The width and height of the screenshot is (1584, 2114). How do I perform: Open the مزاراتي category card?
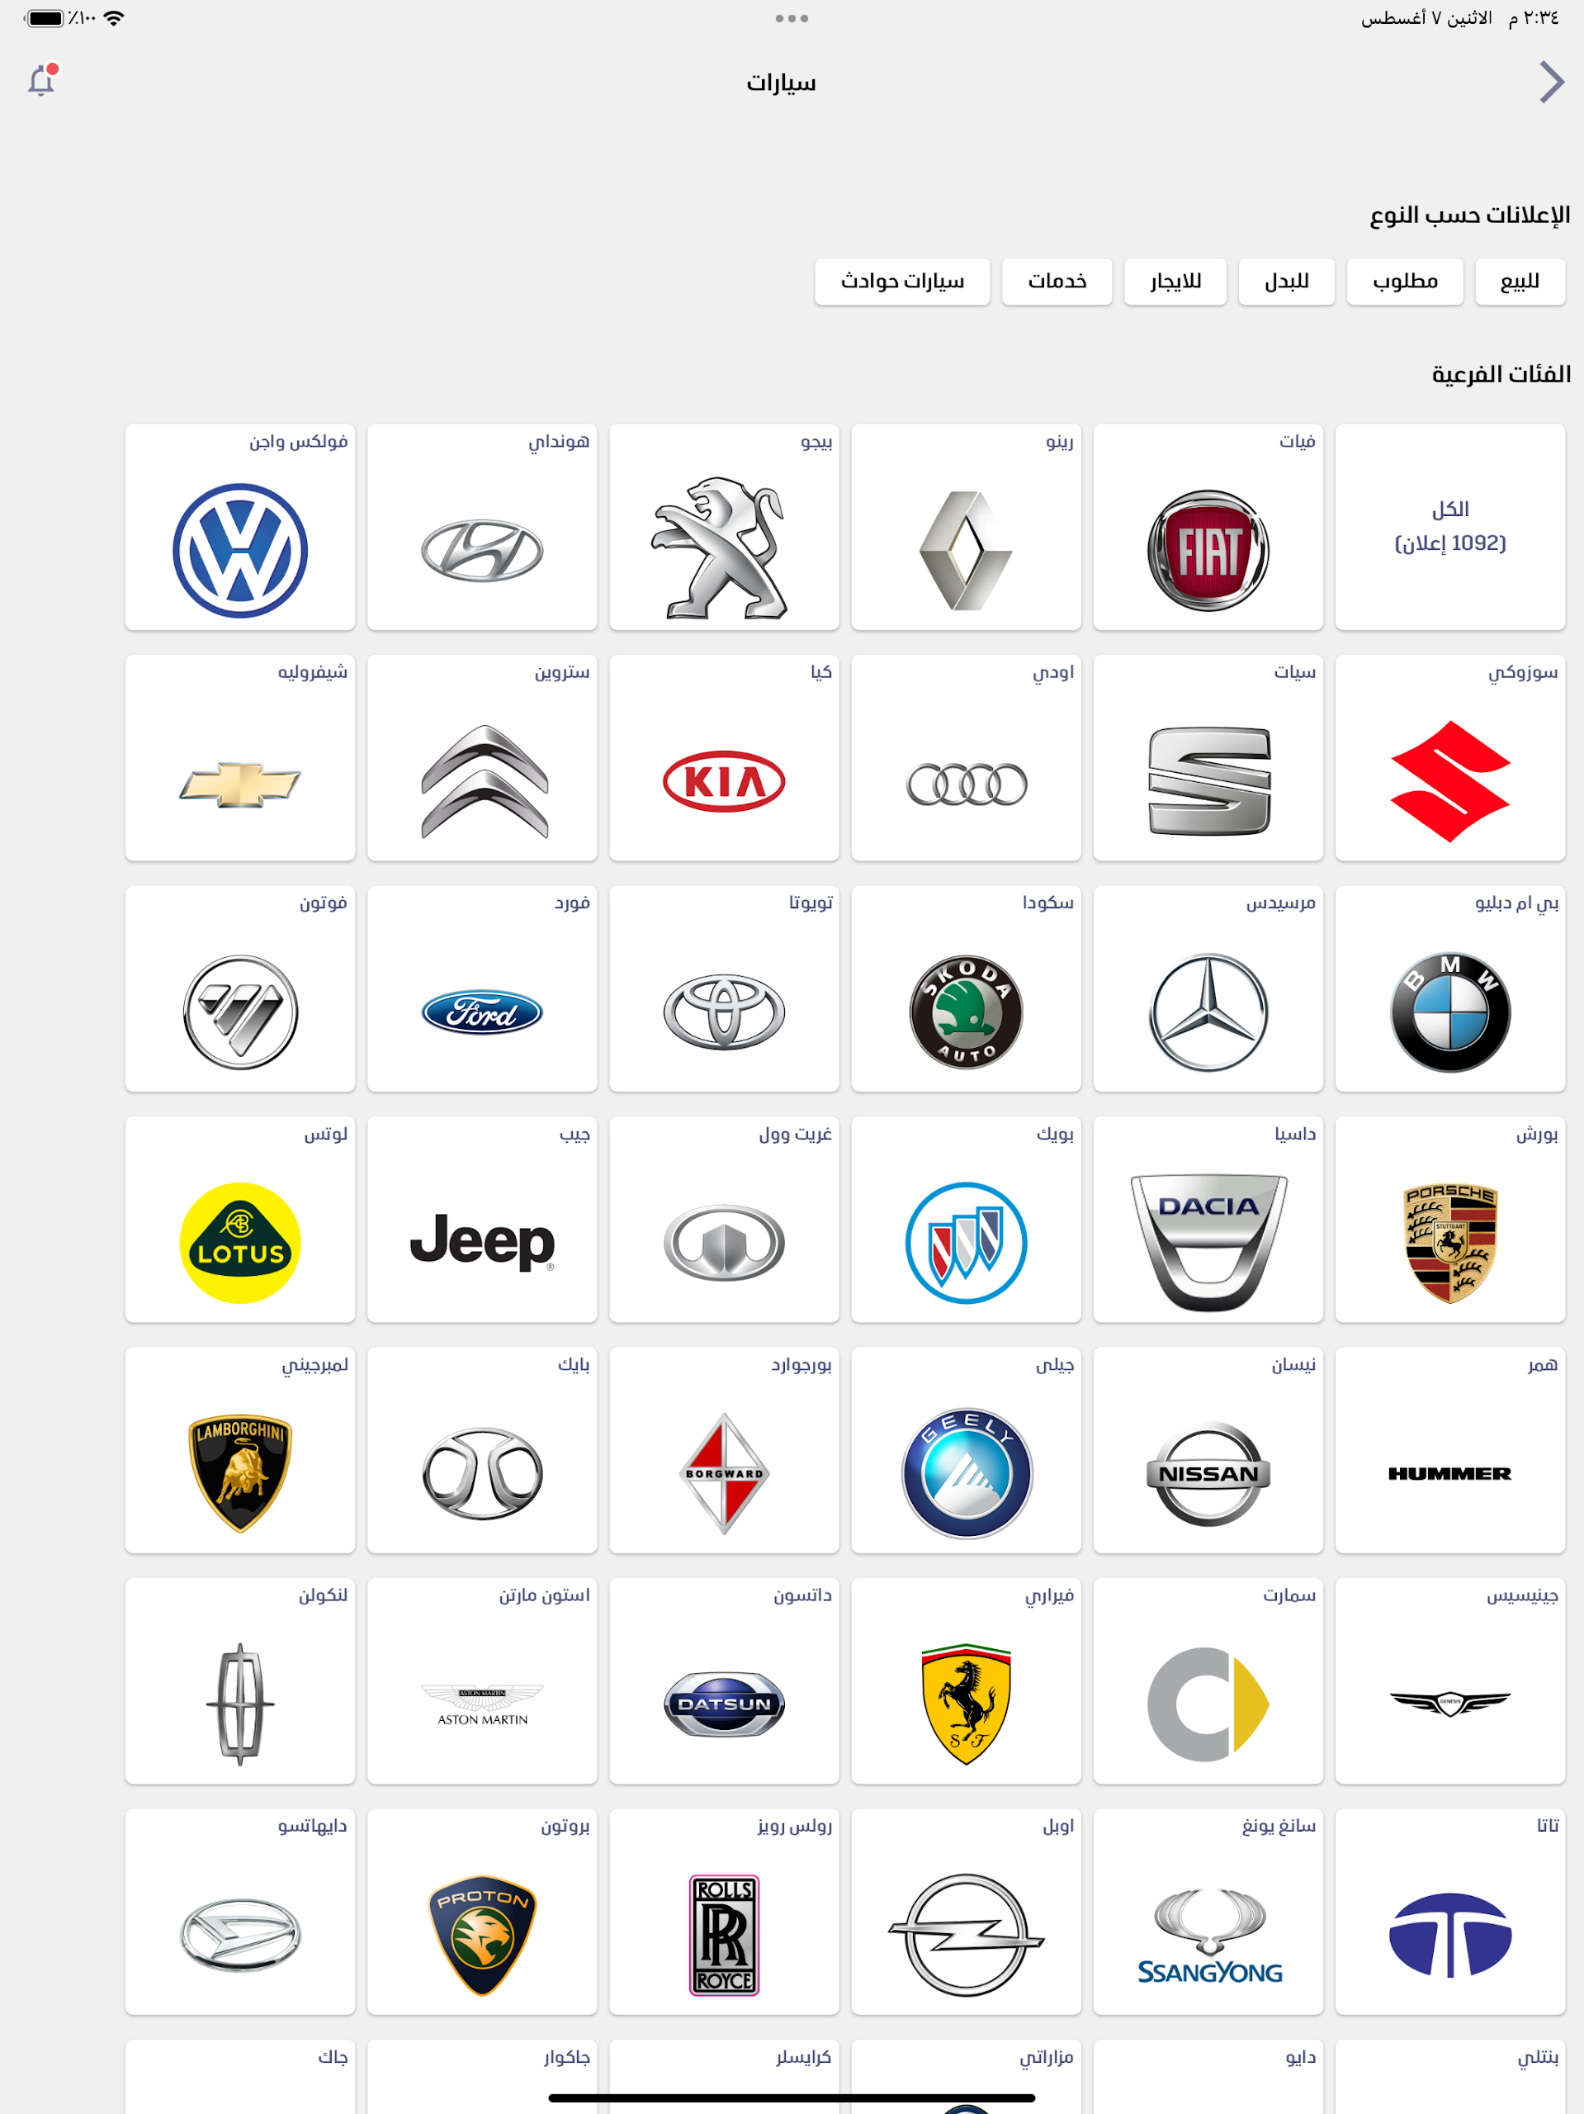click(x=966, y=2076)
